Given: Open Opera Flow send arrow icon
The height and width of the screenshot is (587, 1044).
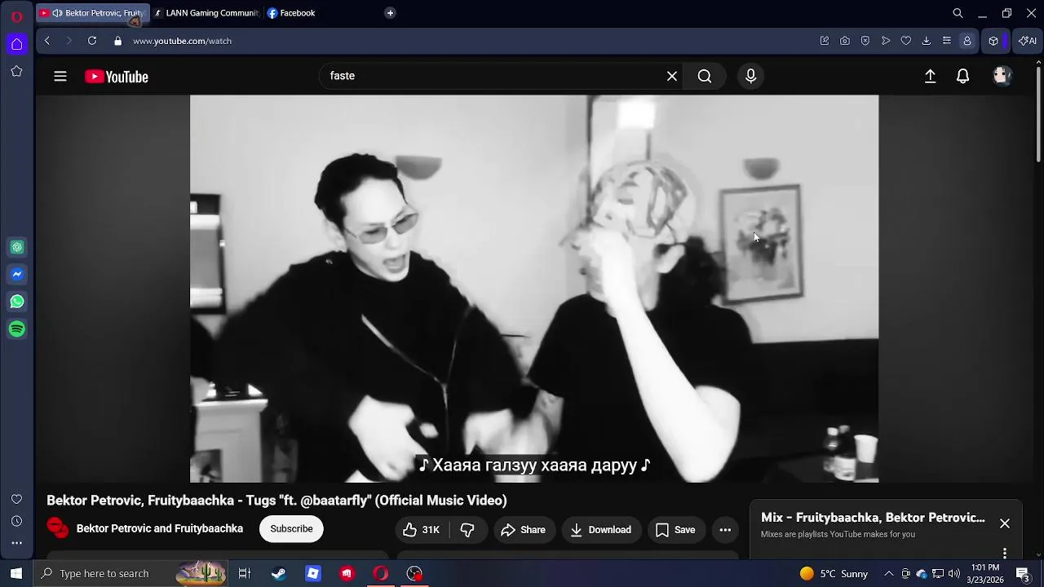Looking at the screenshot, I should pyautogui.click(x=886, y=41).
